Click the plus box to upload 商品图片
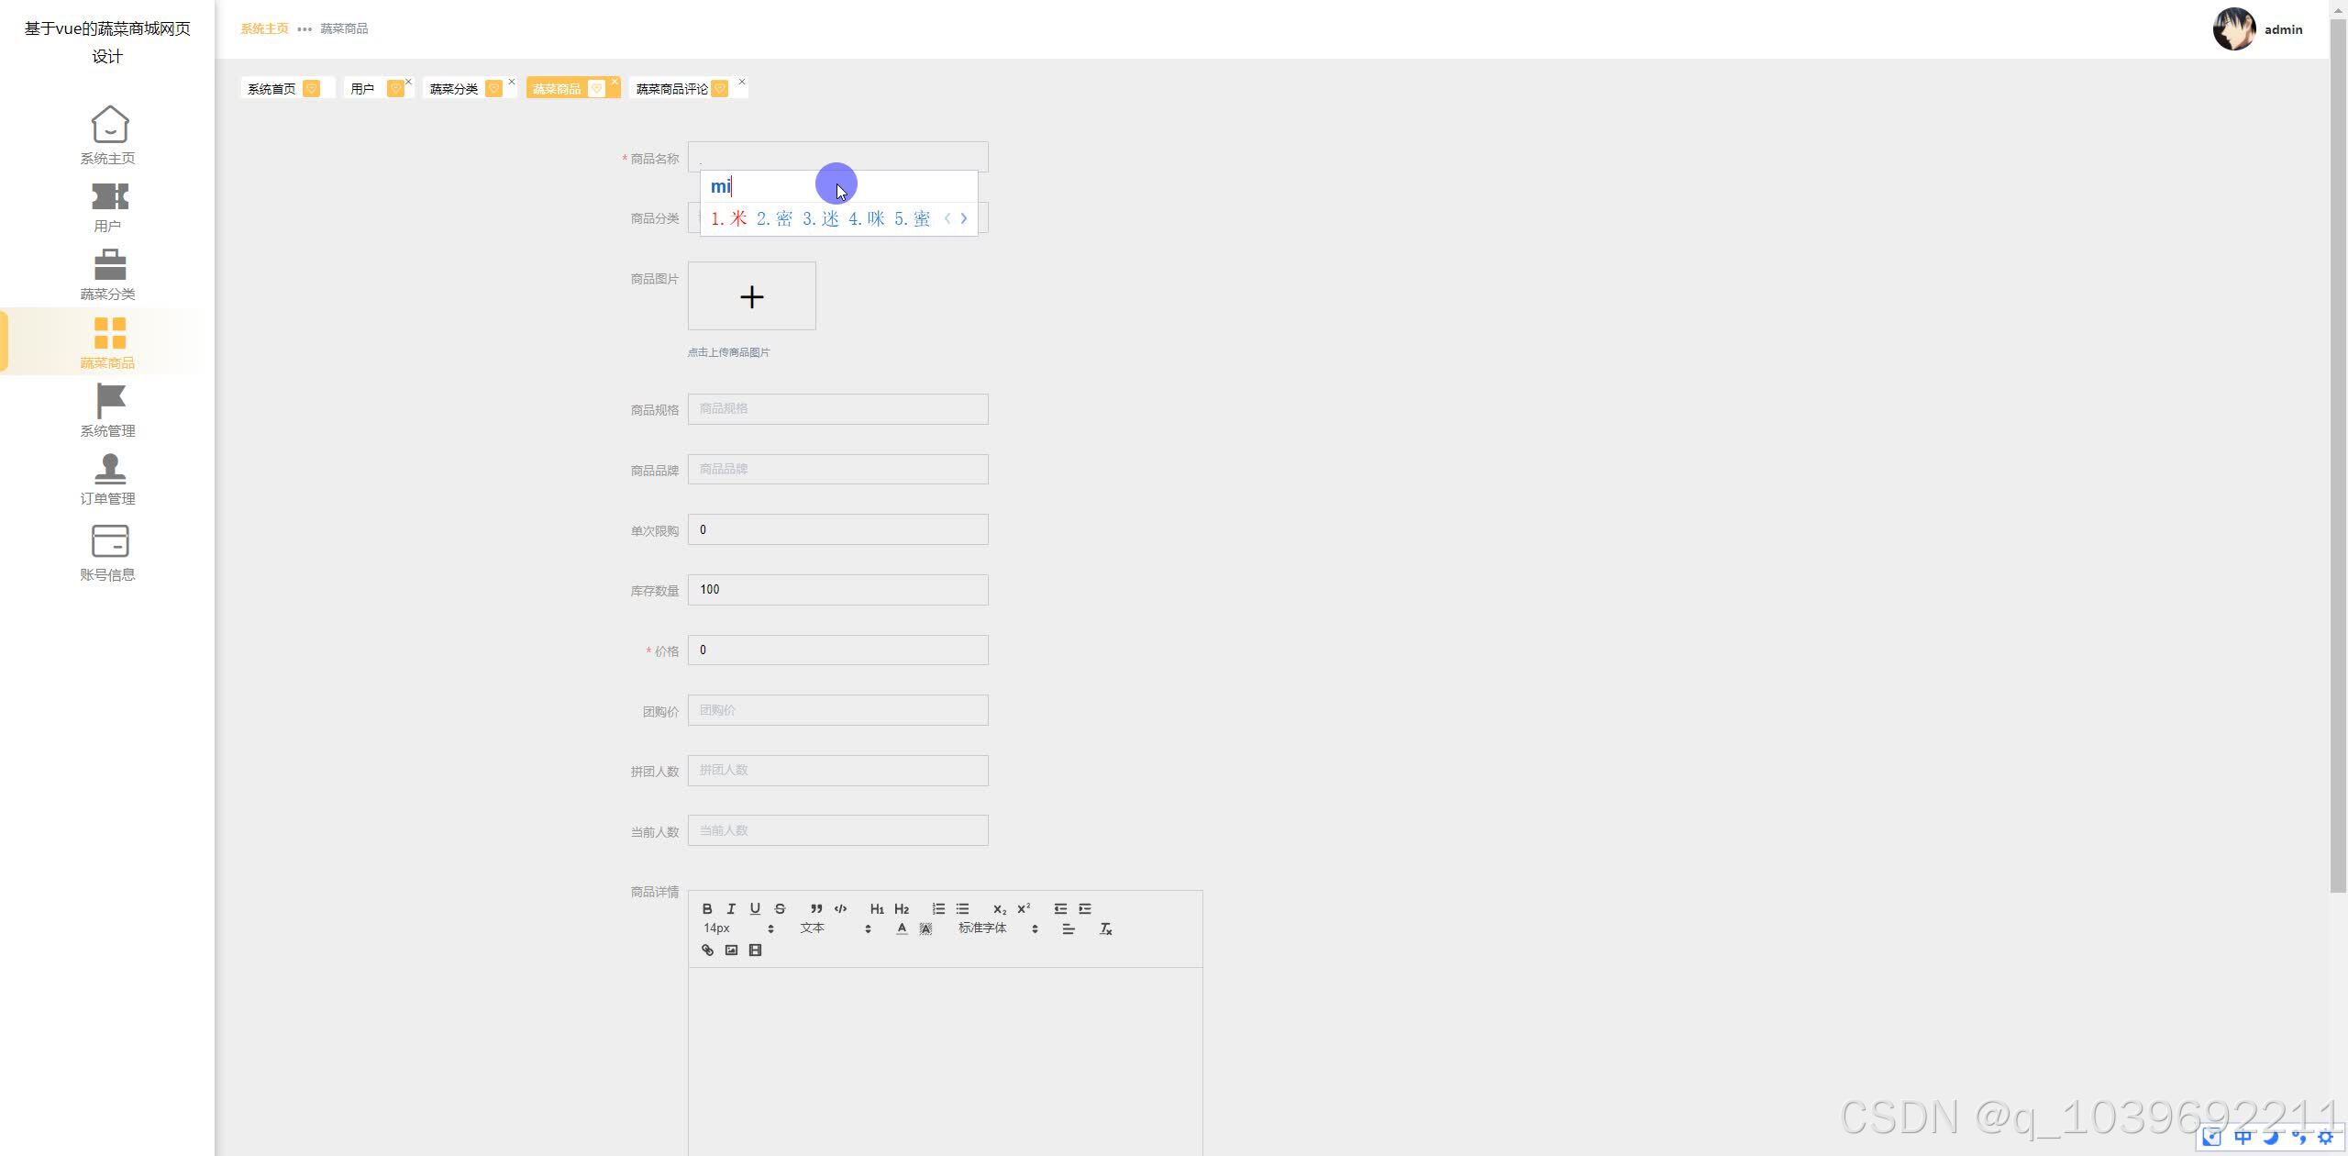This screenshot has width=2348, height=1156. pyautogui.click(x=751, y=296)
